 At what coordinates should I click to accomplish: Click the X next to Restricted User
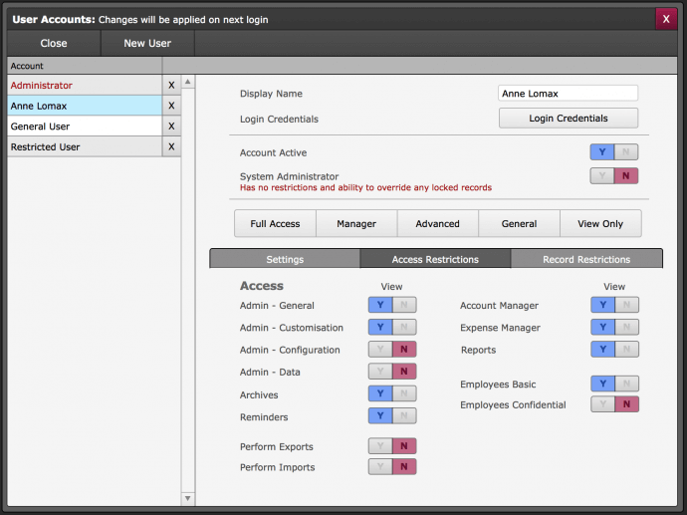click(171, 147)
